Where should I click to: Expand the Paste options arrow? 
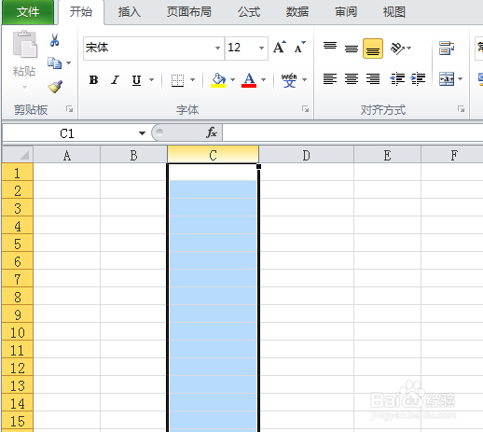[x=24, y=87]
